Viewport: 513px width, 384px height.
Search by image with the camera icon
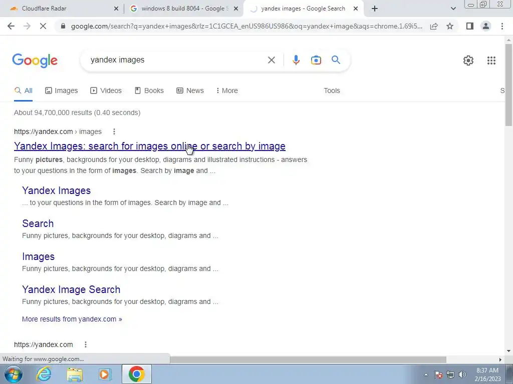(316, 60)
